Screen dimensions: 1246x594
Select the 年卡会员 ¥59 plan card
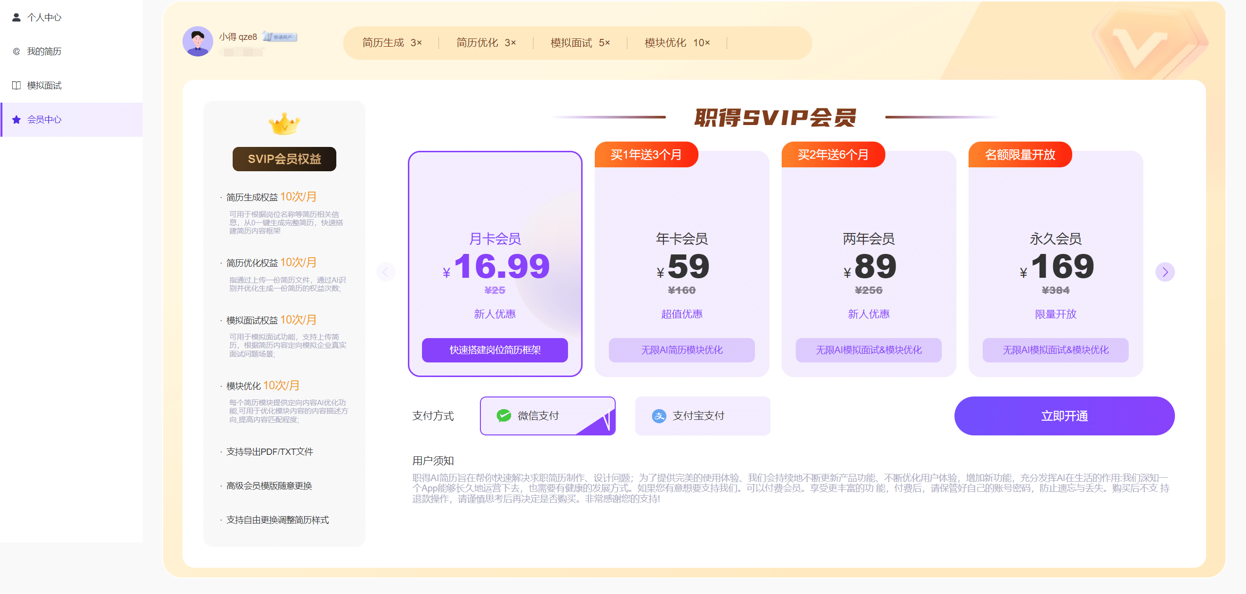(x=681, y=263)
